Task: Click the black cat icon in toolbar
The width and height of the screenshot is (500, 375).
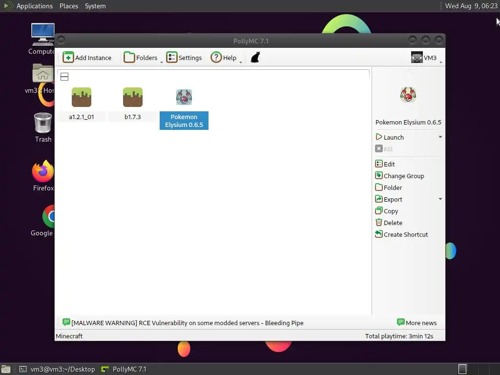Action: tap(255, 58)
